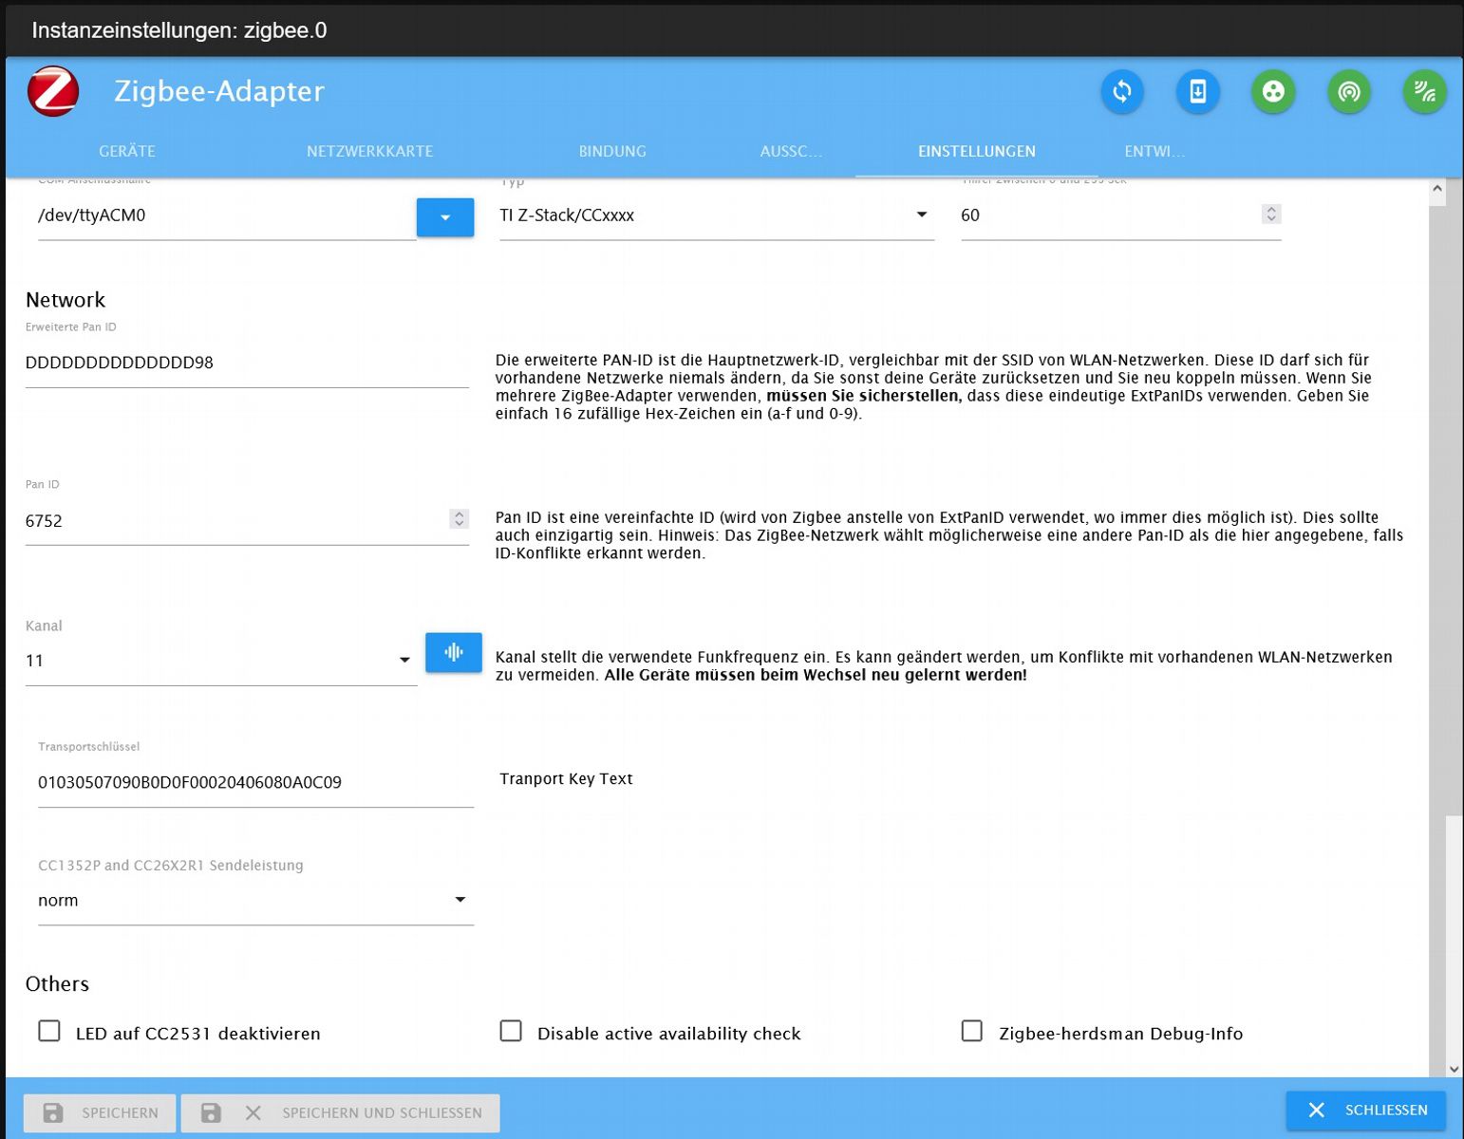Enable Disable active availability check

[511, 1031]
